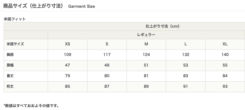Select chest value 124 for size M
The width and height of the screenshot is (245, 110).
tap(146, 55)
